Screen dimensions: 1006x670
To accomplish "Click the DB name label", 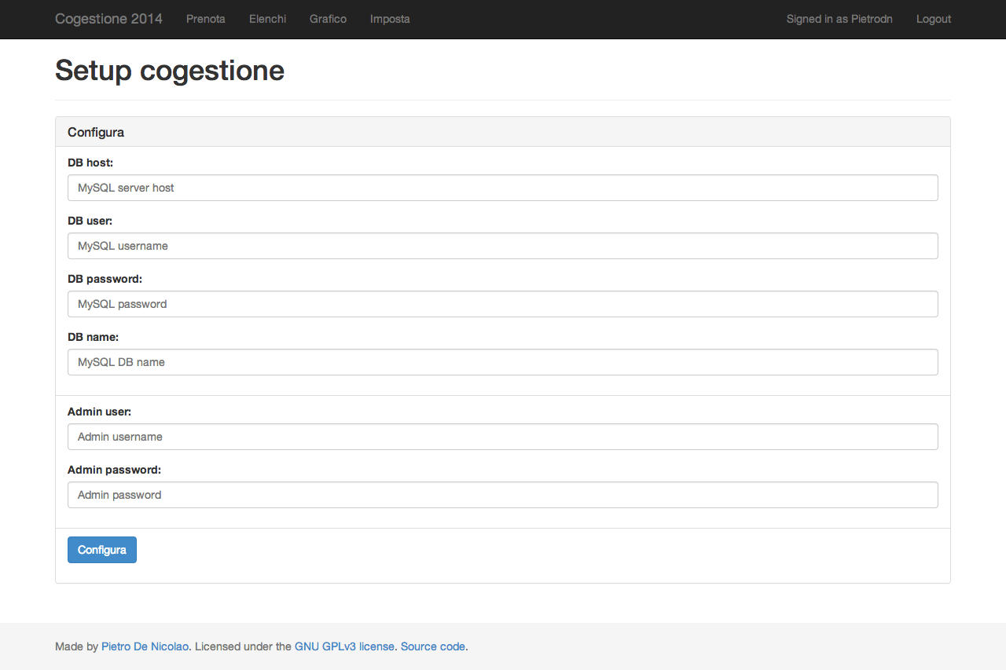I will click(93, 337).
